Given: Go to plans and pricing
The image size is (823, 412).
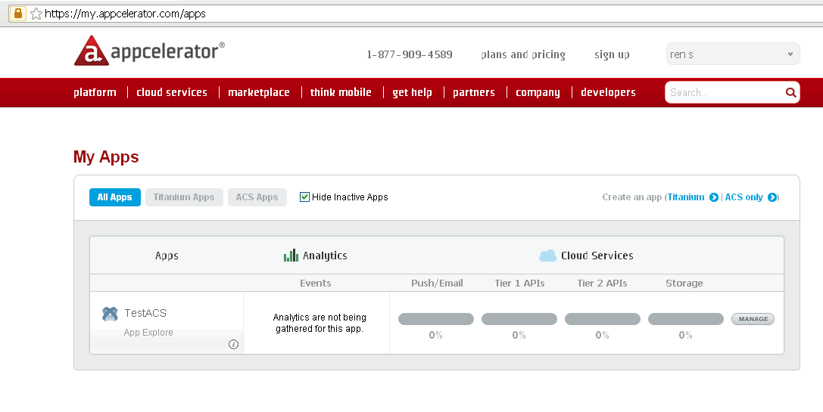Looking at the screenshot, I should pos(522,54).
